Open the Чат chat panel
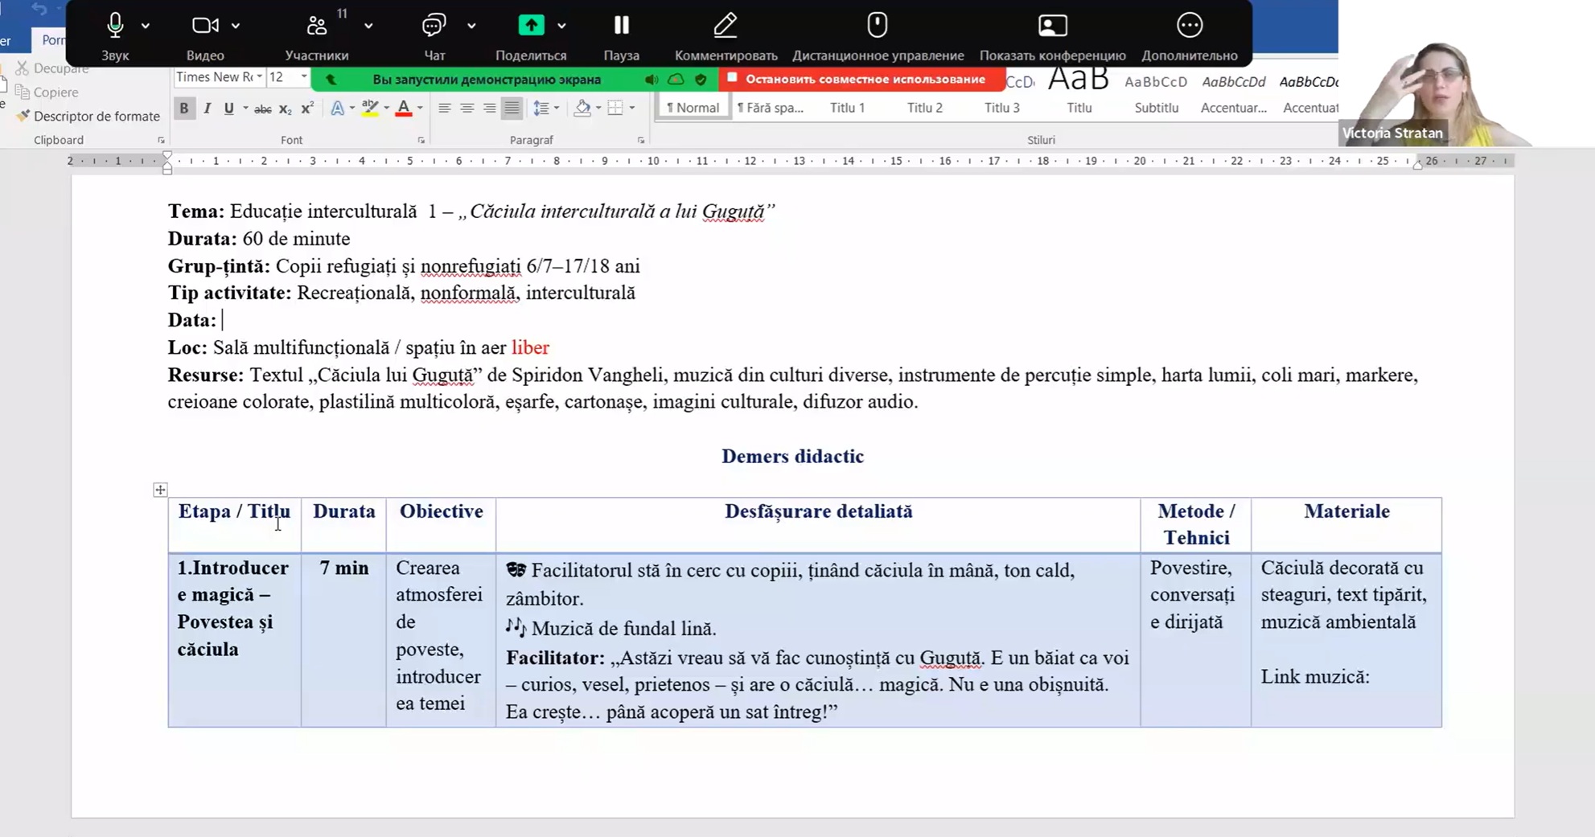This screenshot has height=837, width=1595. pos(434,26)
